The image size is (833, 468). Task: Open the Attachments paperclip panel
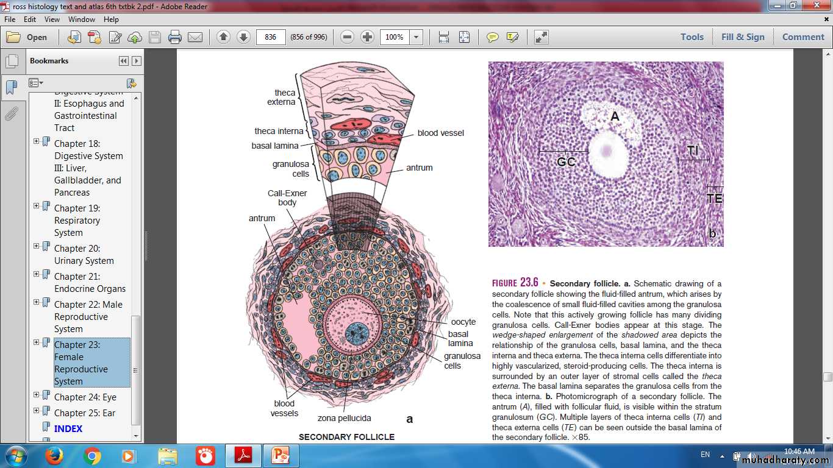pyautogui.click(x=11, y=113)
